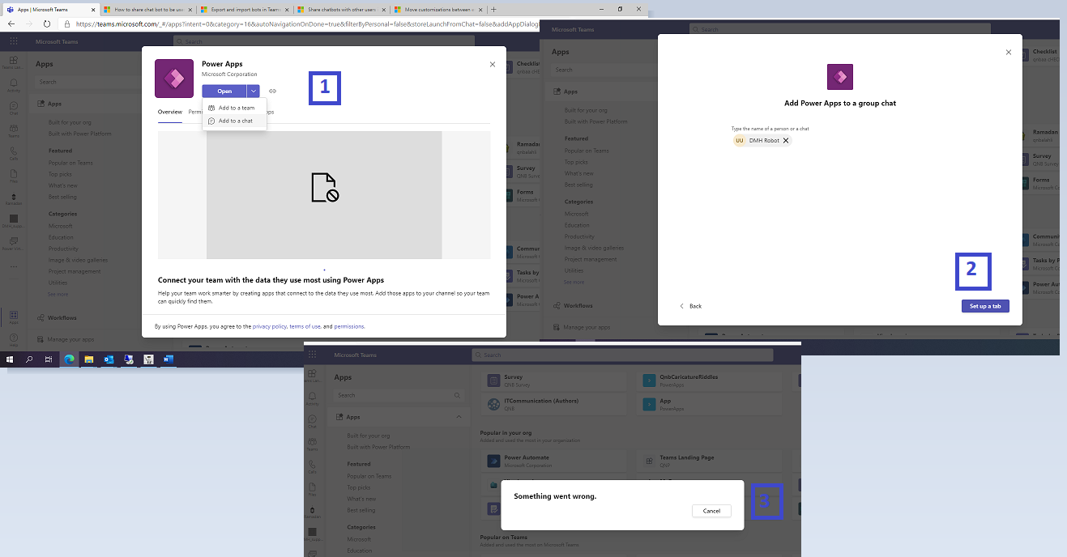Open Chat in browser window's Teams rail
Viewport: 1067px width, 557px height.
coord(14,109)
